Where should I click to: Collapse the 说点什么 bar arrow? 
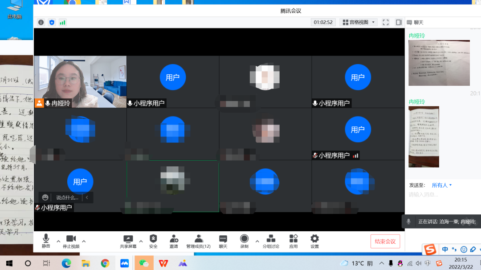pos(87,197)
